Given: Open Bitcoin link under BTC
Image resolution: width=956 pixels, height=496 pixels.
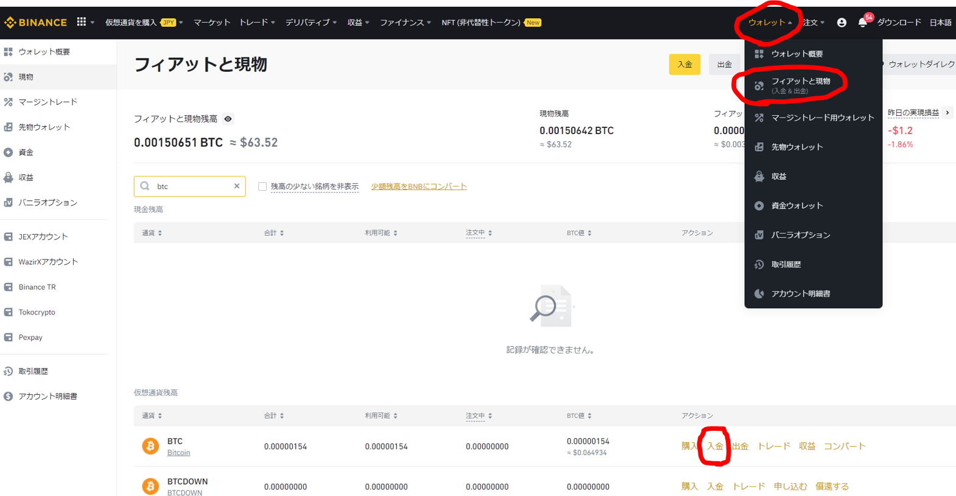Looking at the screenshot, I should [x=178, y=453].
